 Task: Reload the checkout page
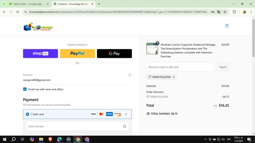coord(18,12)
